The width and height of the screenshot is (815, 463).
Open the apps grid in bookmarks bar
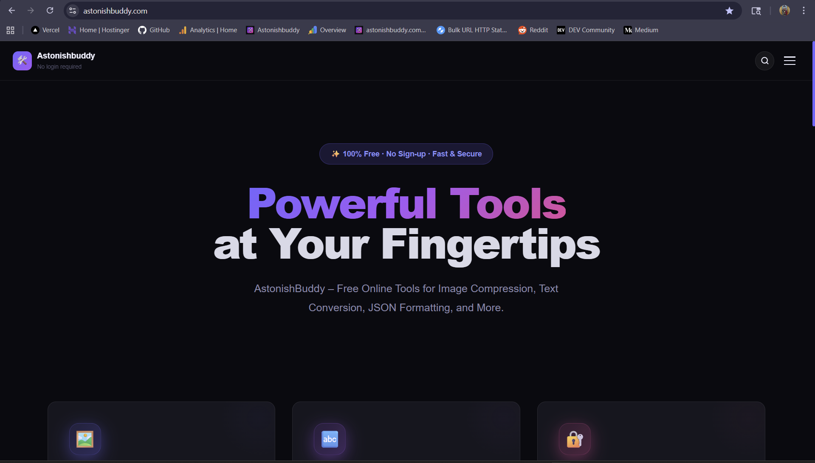click(x=11, y=30)
